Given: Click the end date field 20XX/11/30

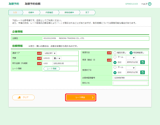Looking at the screenshot, I should (133, 72).
